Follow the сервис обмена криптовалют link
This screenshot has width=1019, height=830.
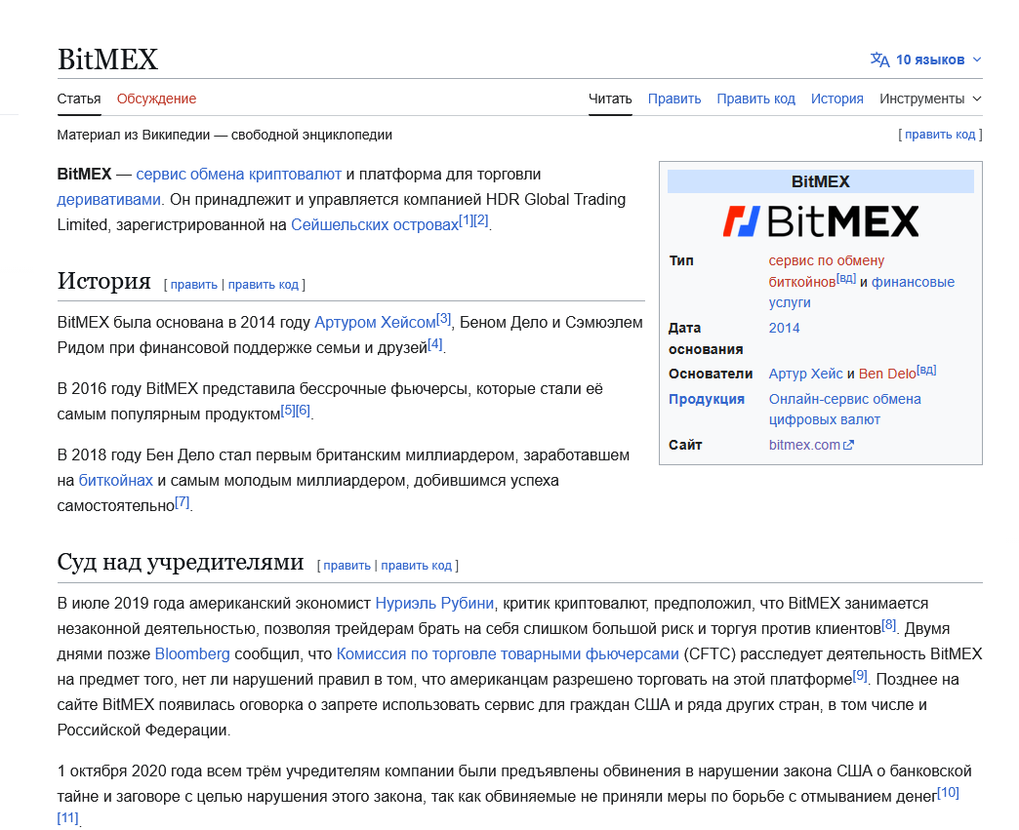click(x=238, y=174)
